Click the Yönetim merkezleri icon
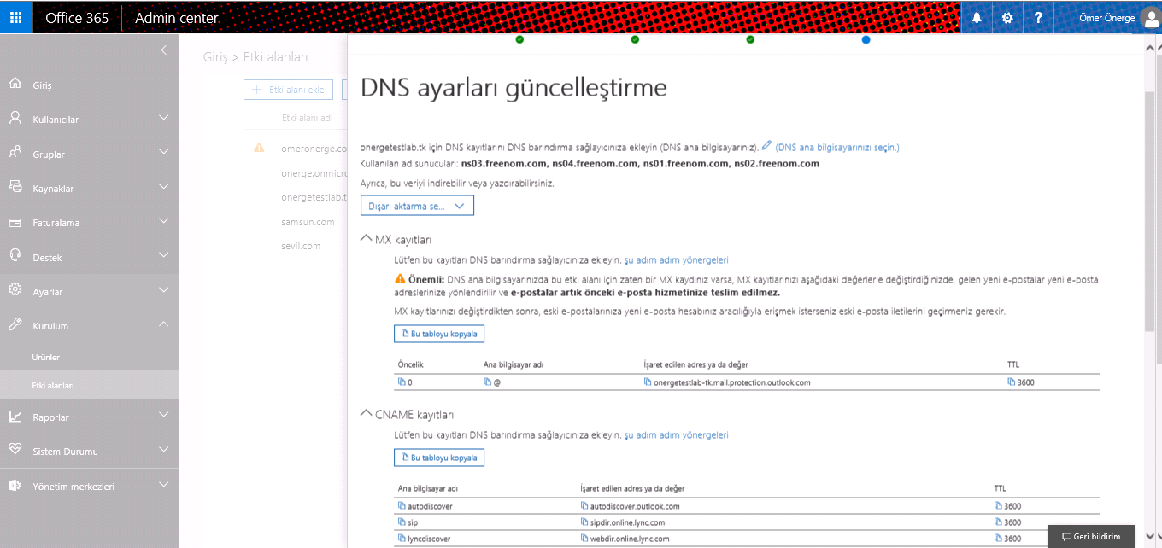This screenshot has width=1162, height=548. pos(15,485)
